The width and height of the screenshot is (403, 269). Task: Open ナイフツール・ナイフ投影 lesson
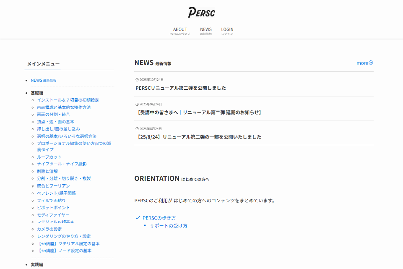(x=62, y=164)
